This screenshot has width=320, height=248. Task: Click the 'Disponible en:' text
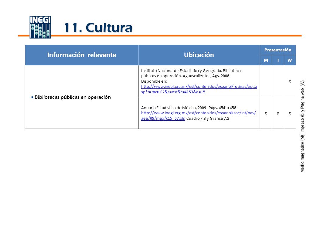(x=154, y=81)
